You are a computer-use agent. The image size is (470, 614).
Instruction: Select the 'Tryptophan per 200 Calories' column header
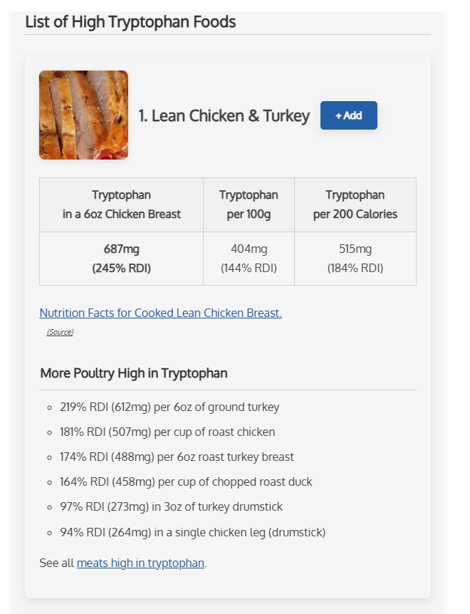click(355, 205)
